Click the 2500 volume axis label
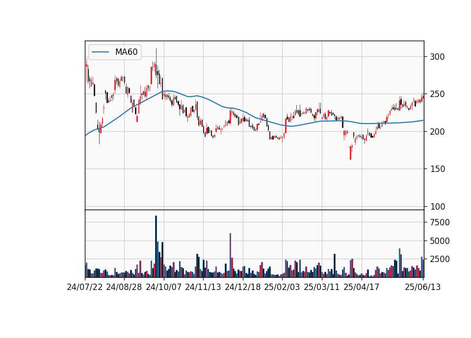The width and height of the screenshot is (471, 338). [x=440, y=259]
